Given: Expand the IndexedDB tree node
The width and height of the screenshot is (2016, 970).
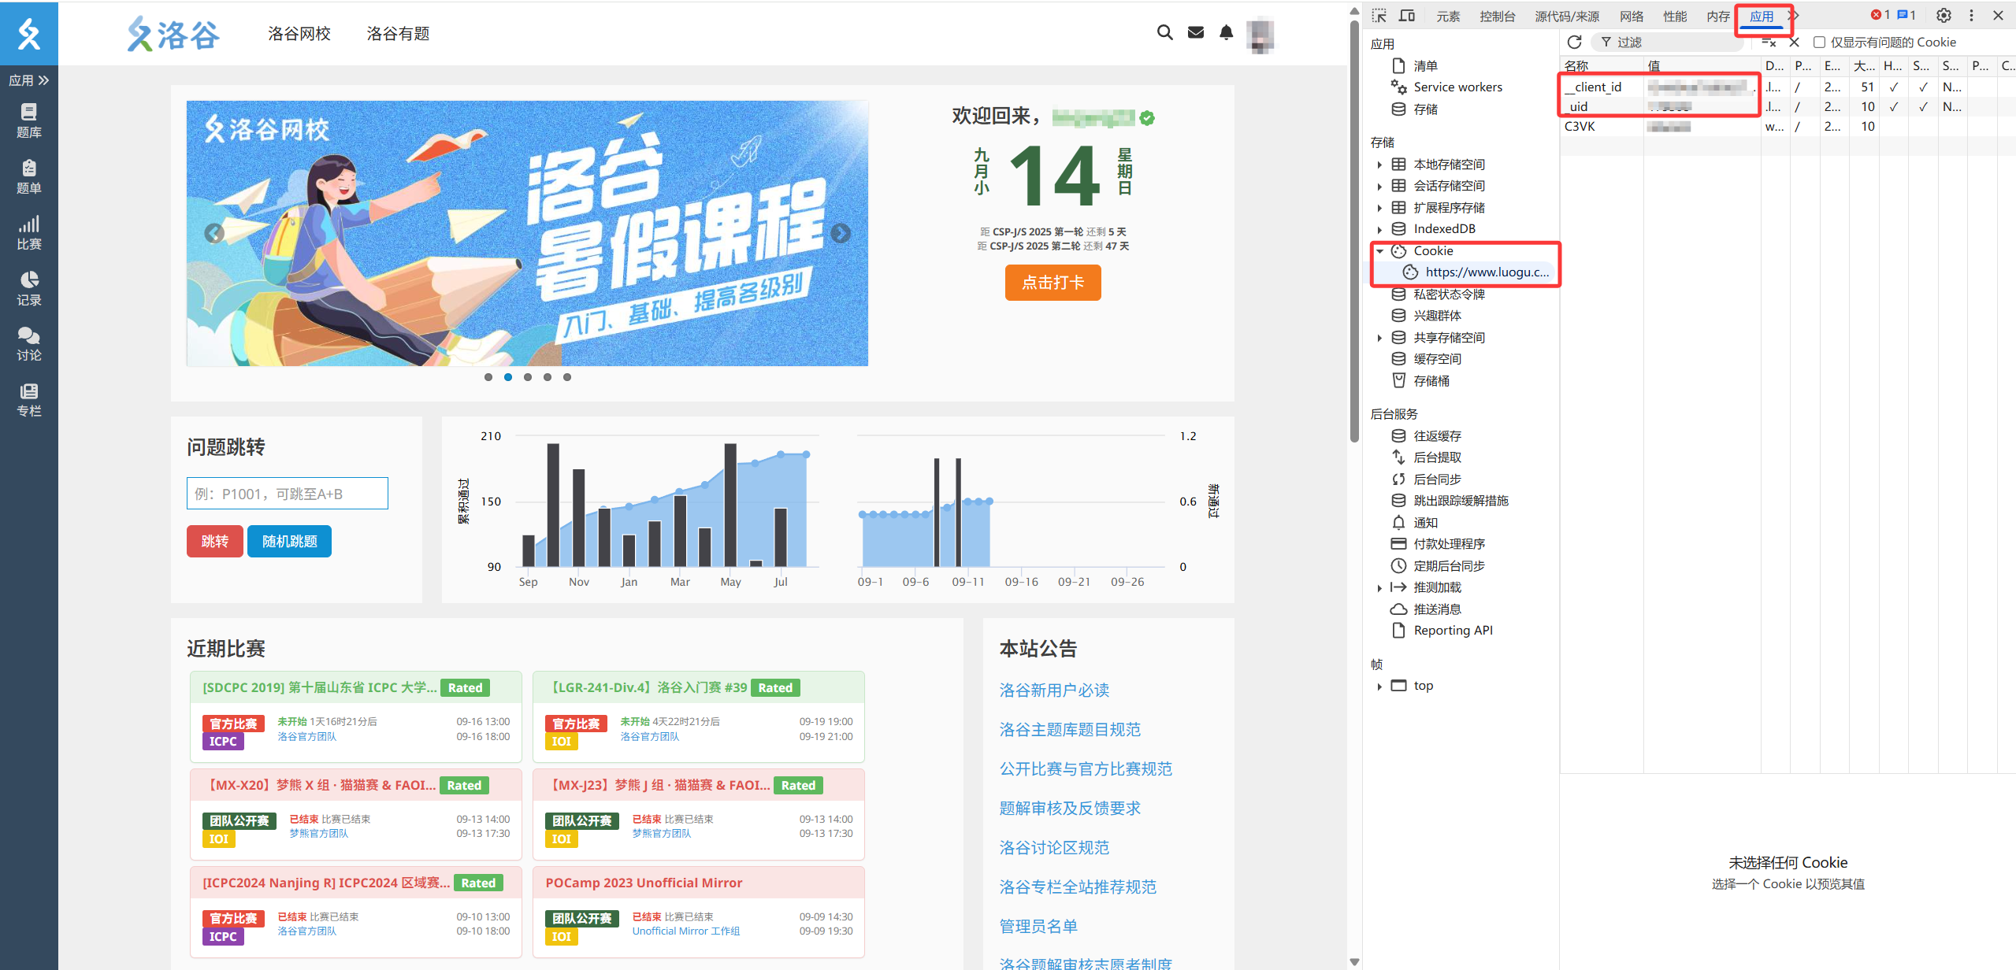Looking at the screenshot, I should [1379, 229].
